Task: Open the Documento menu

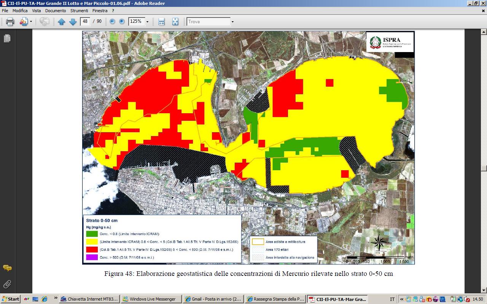Action: [56, 11]
